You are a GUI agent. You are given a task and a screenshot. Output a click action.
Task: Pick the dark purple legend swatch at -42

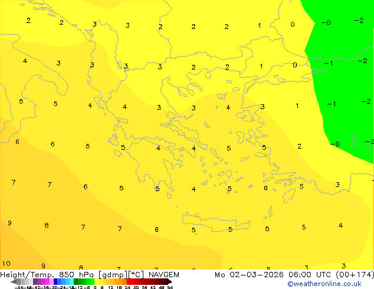pos(35,281)
